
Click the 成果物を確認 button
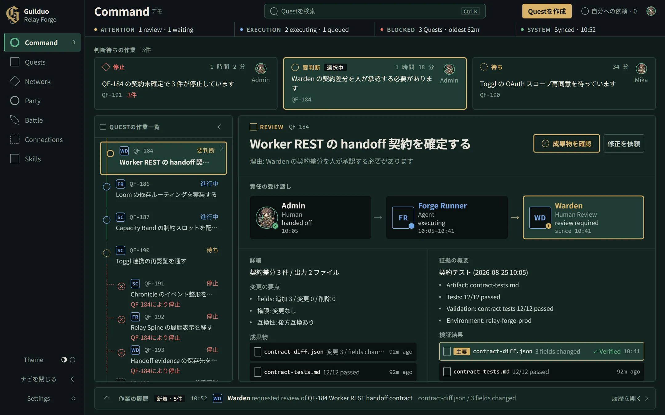click(x=566, y=144)
